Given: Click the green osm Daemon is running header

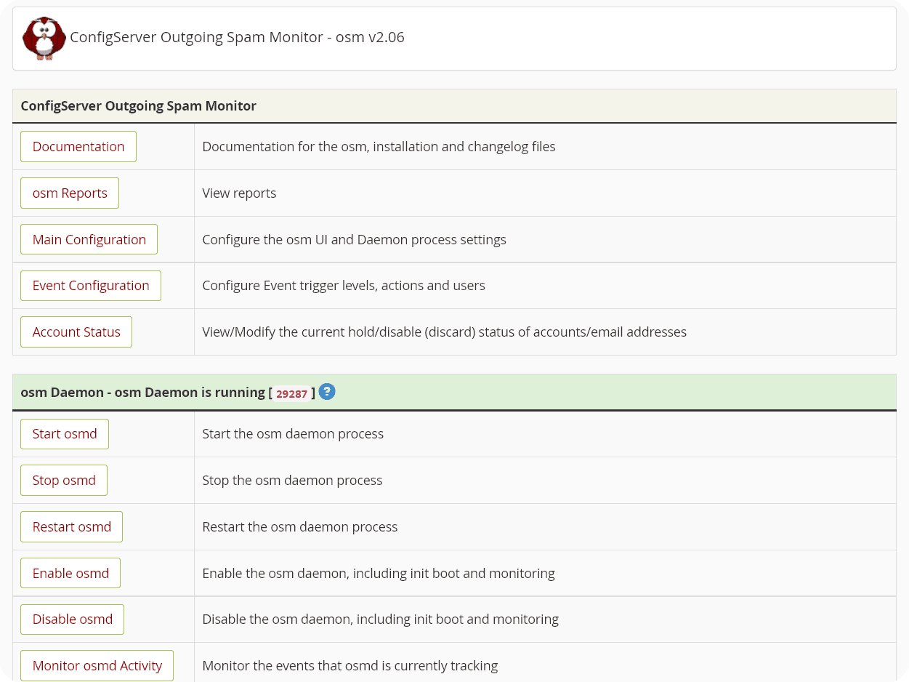Looking at the screenshot, I should click(x=144, y=393).
